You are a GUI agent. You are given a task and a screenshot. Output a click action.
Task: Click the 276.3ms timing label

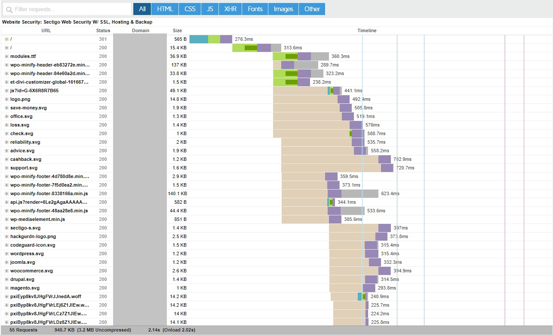point(244,39)
